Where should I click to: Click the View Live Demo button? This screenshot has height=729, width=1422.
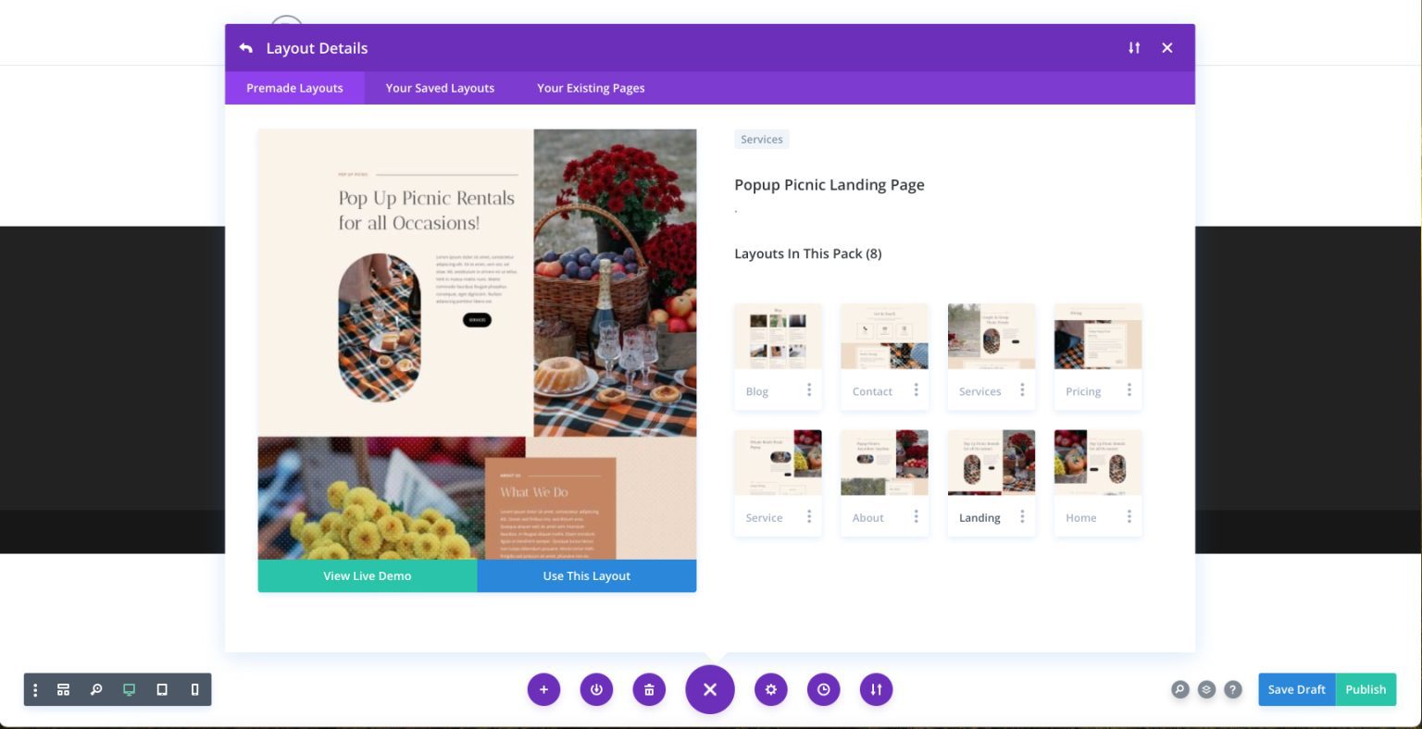pos(368,575)
